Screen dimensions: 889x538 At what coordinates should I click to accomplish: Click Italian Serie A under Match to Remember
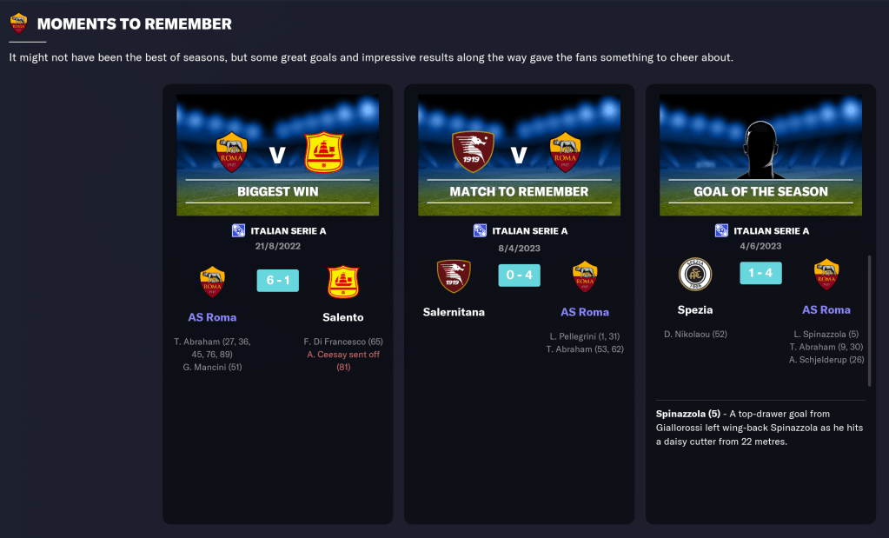pos(529,230)
